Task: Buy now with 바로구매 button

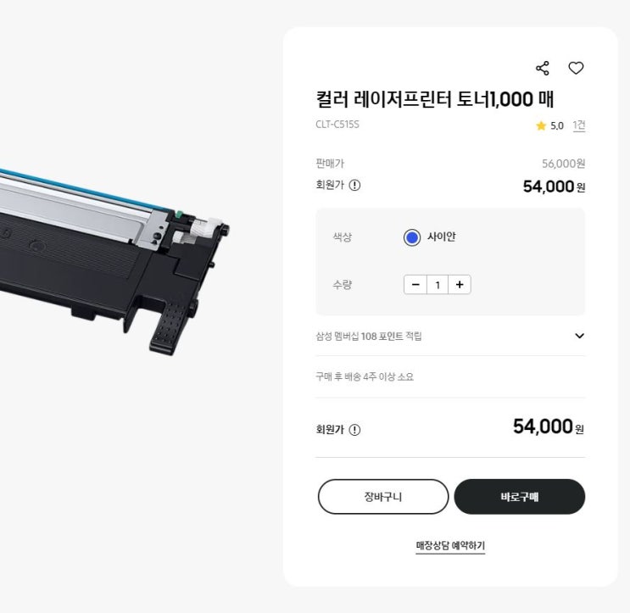Action: coord(520,497)
